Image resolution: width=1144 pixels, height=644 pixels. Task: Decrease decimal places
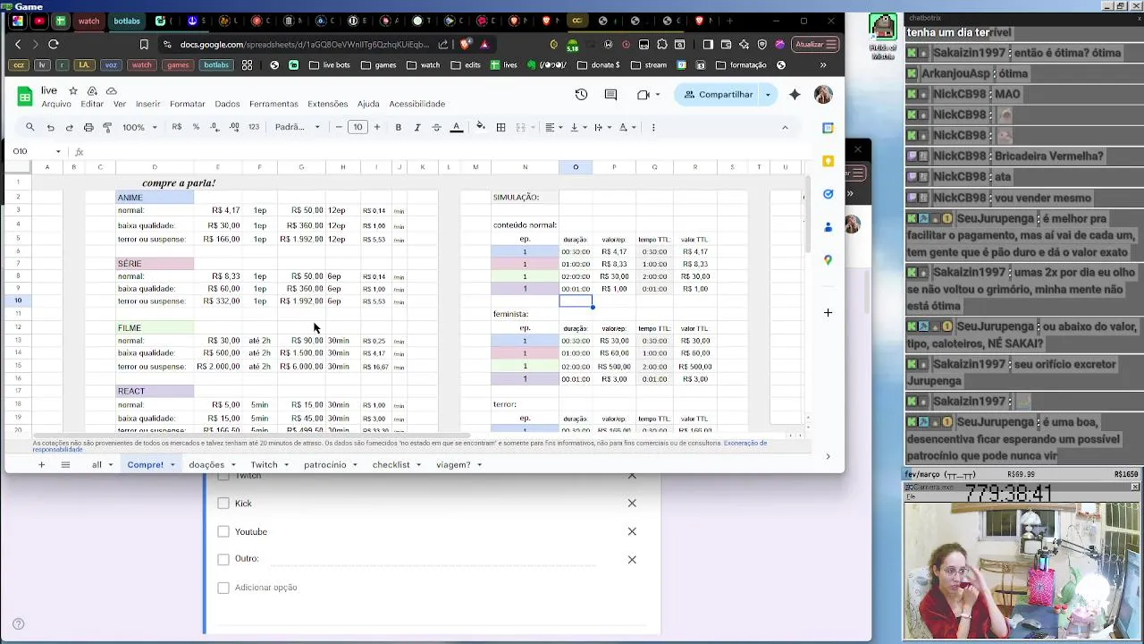click(214, 127)
